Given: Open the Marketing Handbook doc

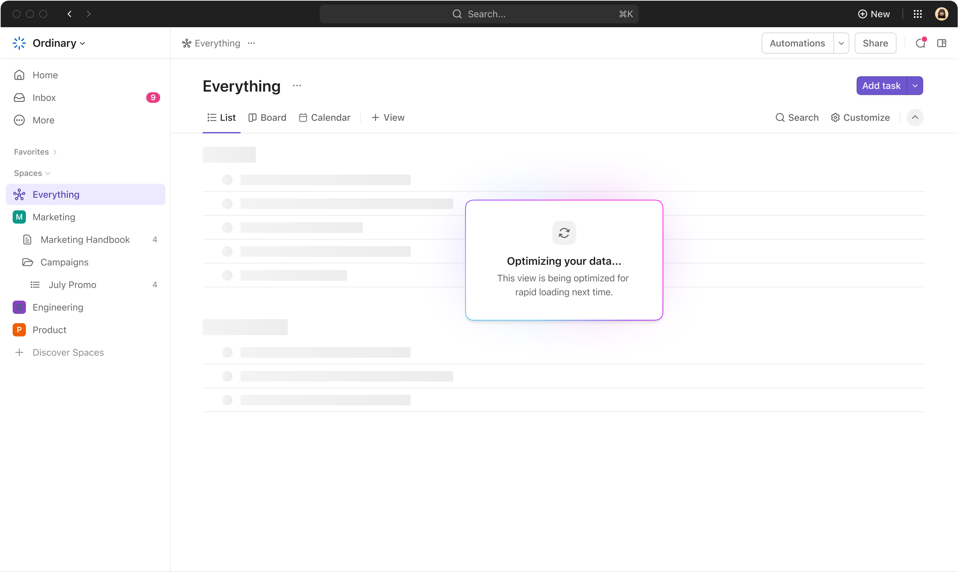Looking at the screenshot, I should pos(85,240).
